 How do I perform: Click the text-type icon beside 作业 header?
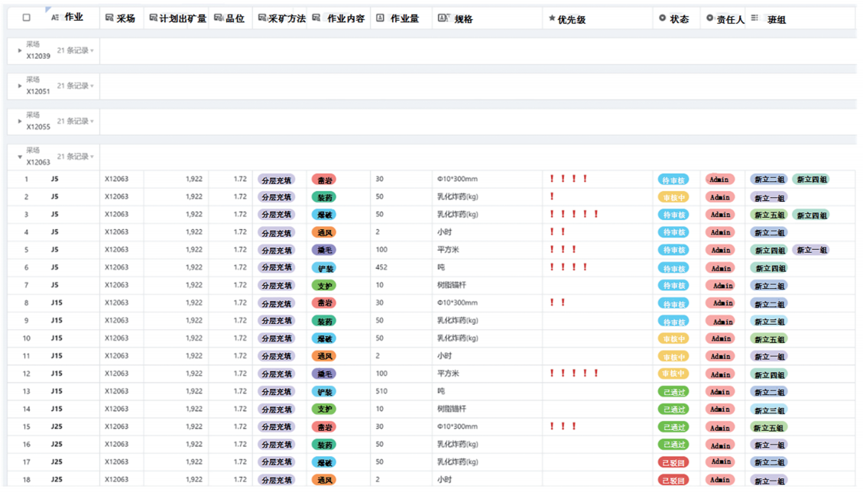tap(54, 18)
